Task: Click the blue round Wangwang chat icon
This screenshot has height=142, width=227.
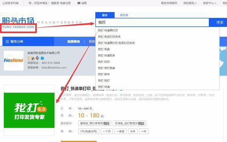Action: 42,58
